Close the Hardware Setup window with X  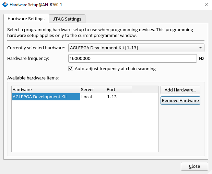pos(206,5)
